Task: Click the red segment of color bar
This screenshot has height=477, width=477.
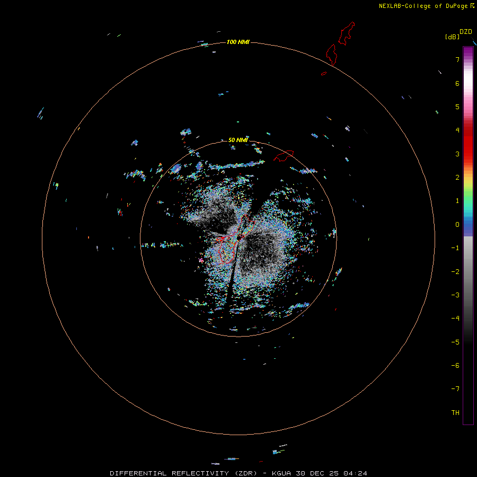Action: point(468,143)
